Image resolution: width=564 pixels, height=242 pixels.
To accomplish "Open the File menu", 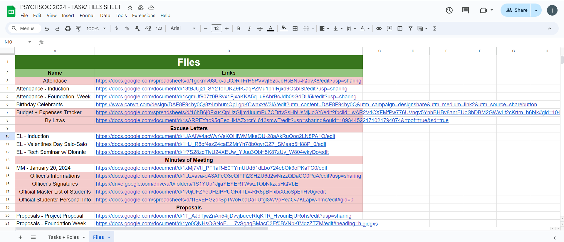I will [x=24, y=16].
